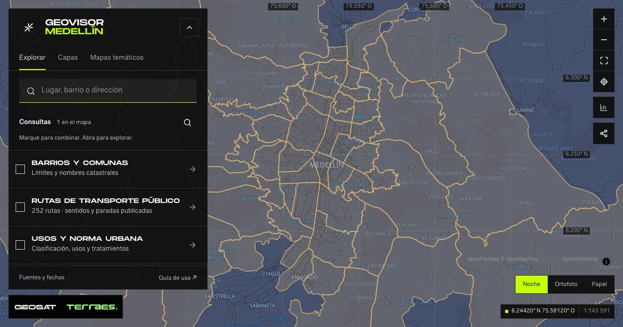
Task: Open map attribution info icon
Action: [606, 262]
